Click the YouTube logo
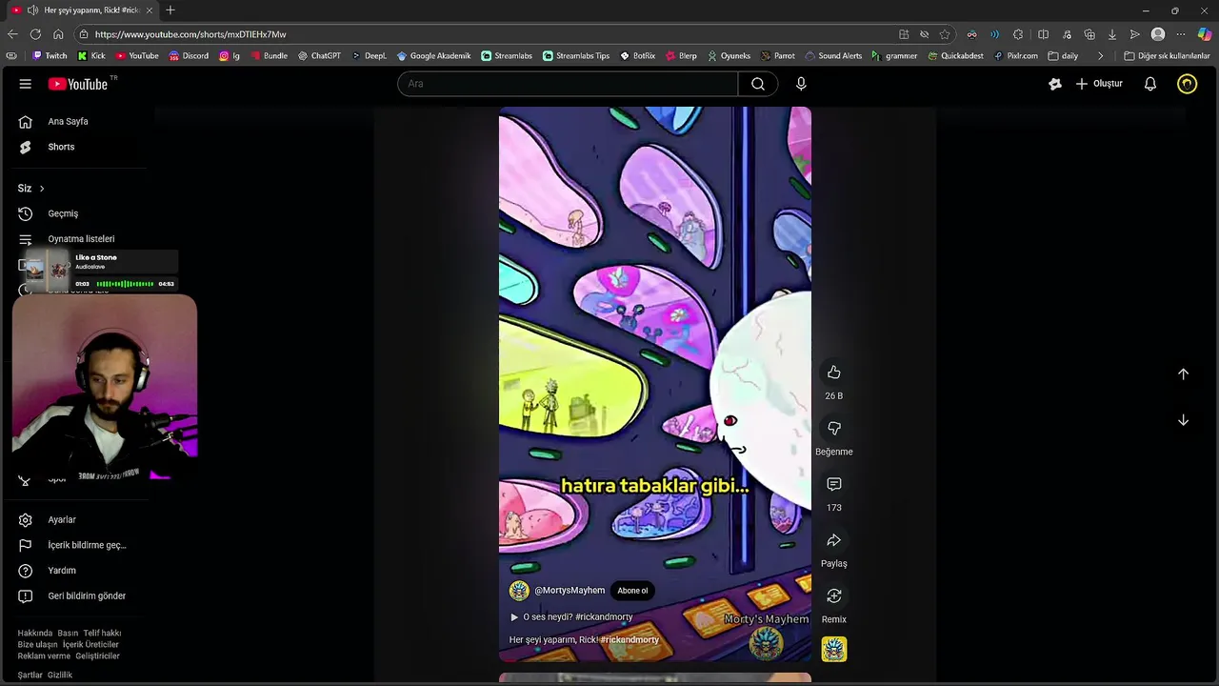 tap(78, 84)
